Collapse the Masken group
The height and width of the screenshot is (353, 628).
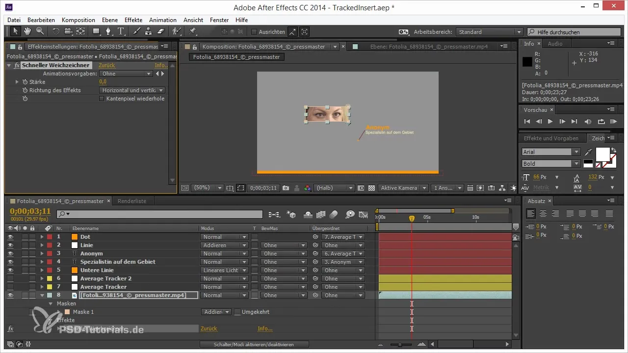(51, 303)
